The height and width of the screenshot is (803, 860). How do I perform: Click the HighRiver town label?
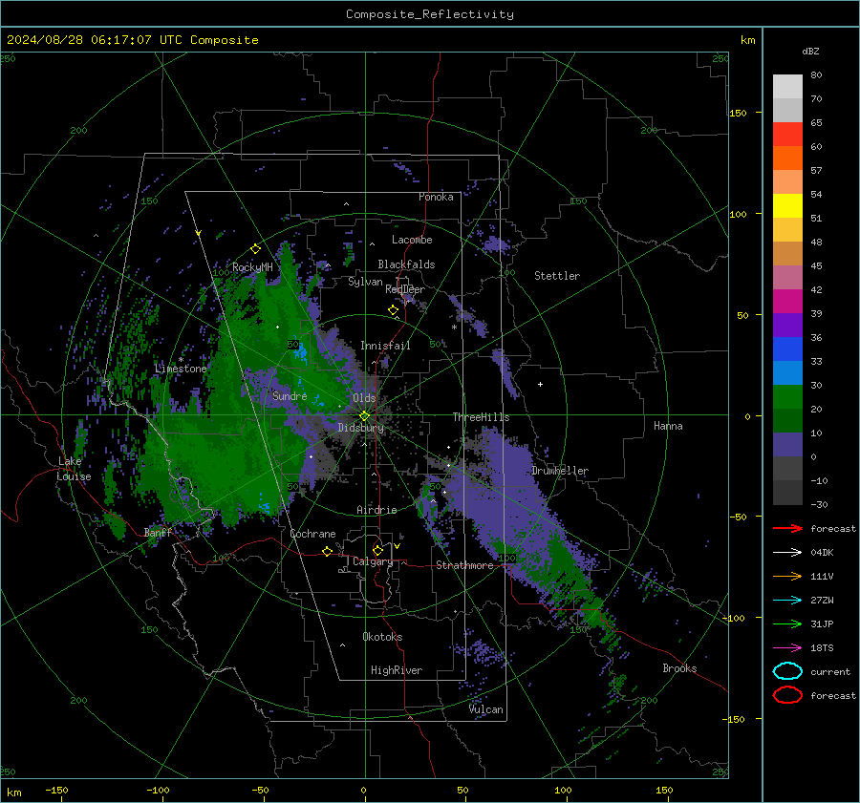click(397, 670)
